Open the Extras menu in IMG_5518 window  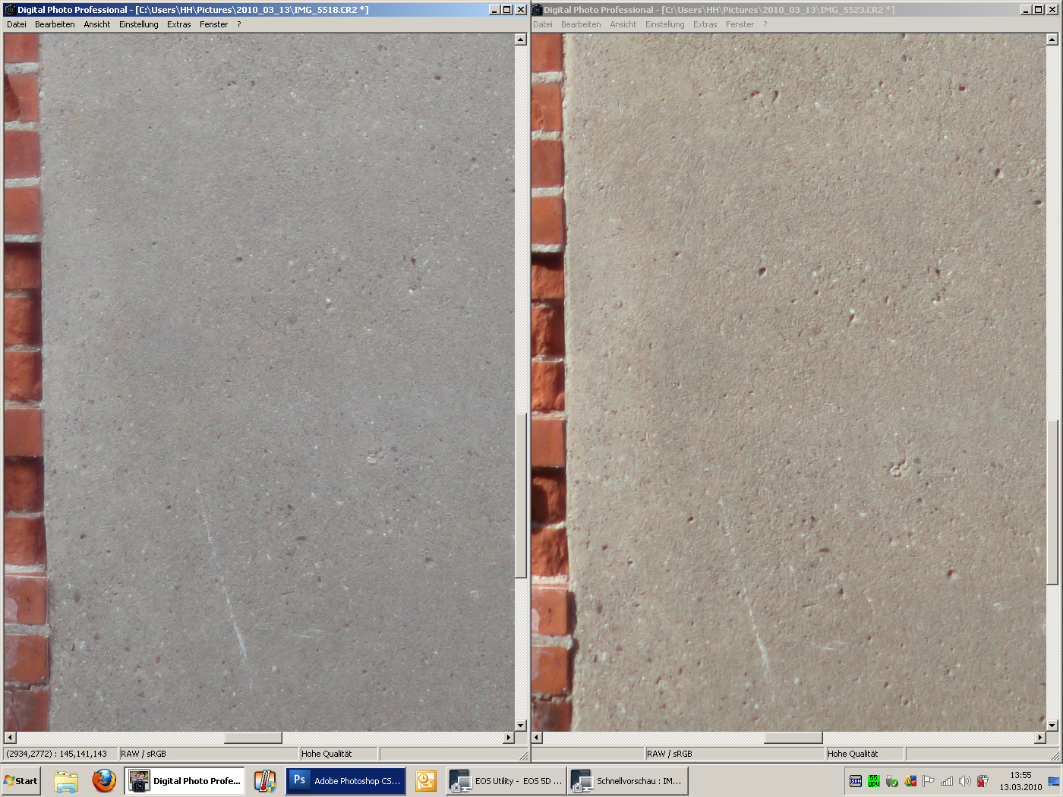179,24
